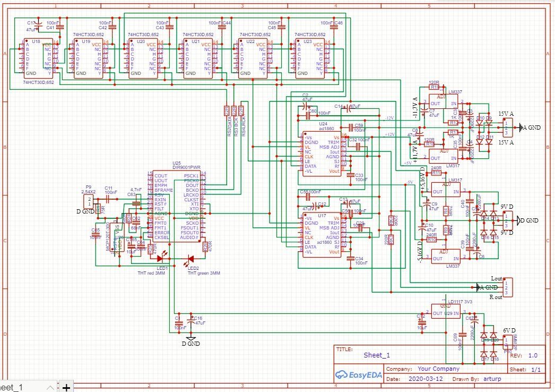Select the Lout / R out output connector
This screenshot has height=392, width=555.
pos(508,287)
